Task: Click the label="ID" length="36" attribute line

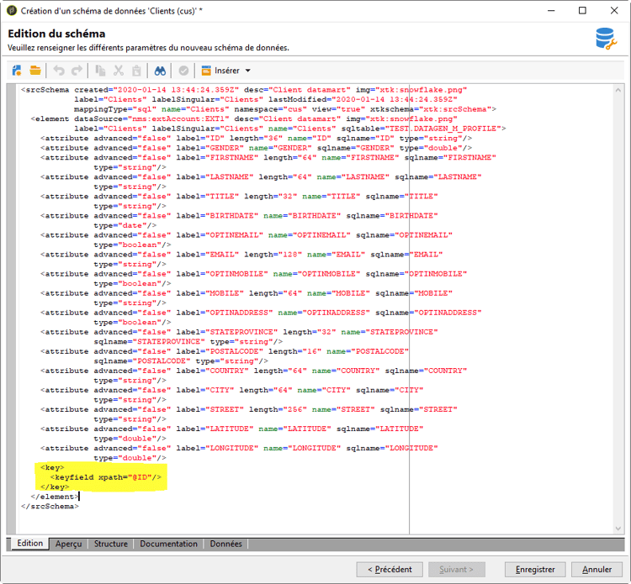Action: click(256, 139)
